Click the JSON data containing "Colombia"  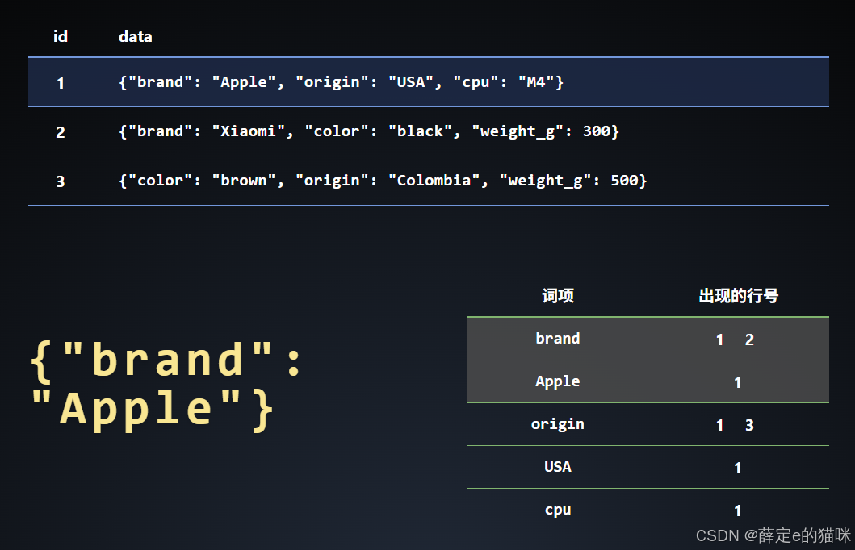tap(383, 181)
